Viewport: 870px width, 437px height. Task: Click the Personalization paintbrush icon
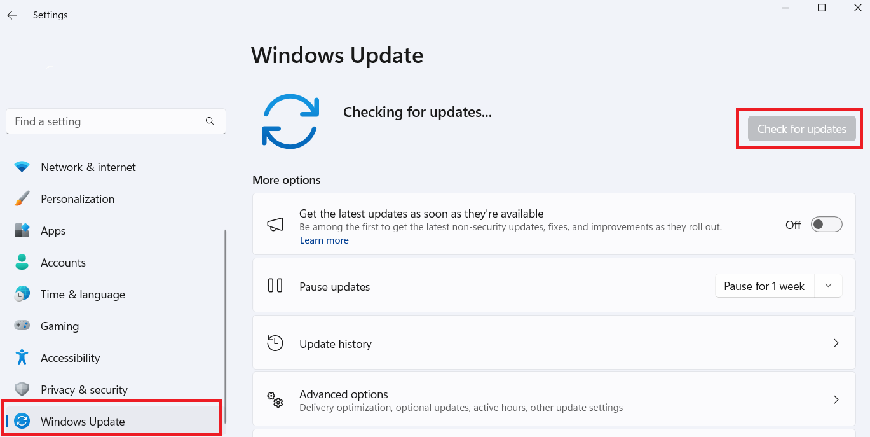pyautogui.click(x=22, y=199)
